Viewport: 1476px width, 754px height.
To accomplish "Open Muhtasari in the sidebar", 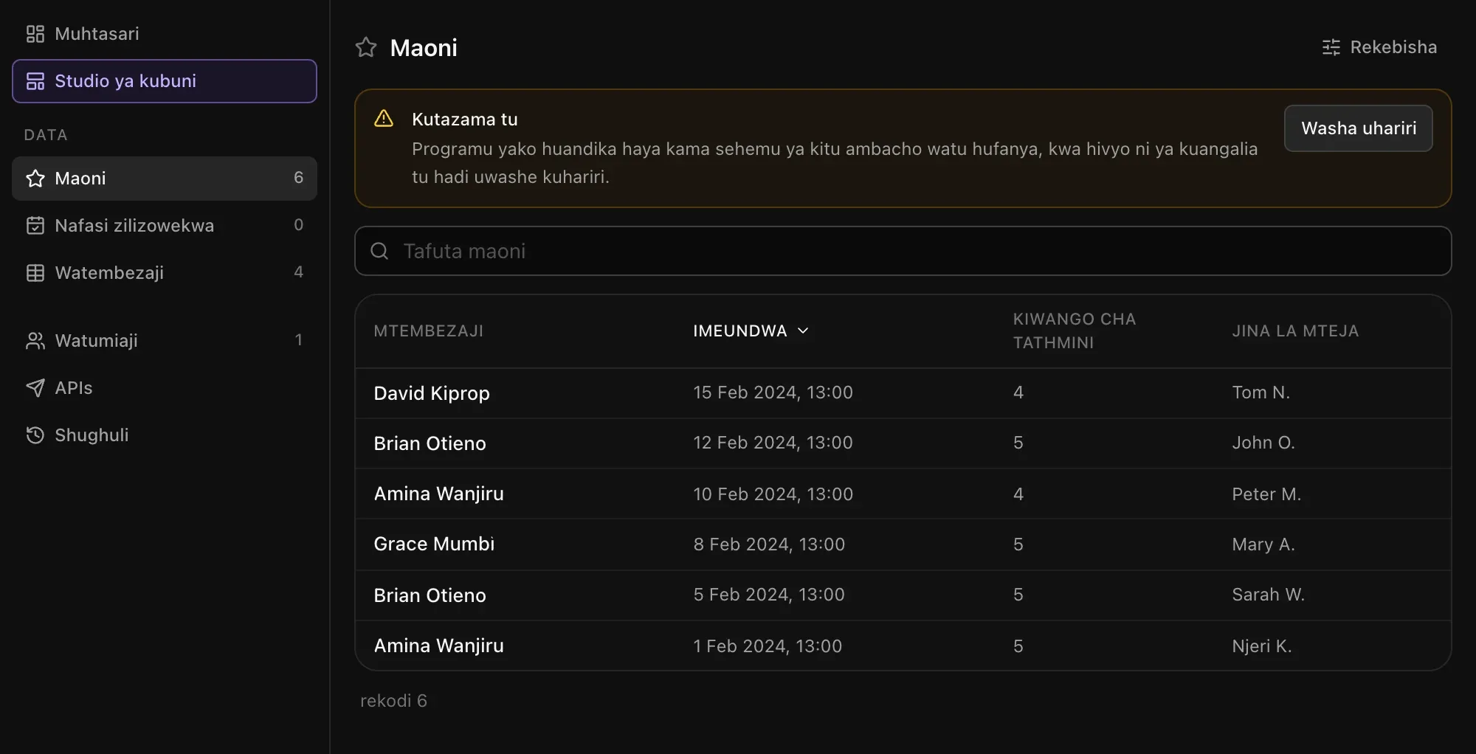I will 165,34.
